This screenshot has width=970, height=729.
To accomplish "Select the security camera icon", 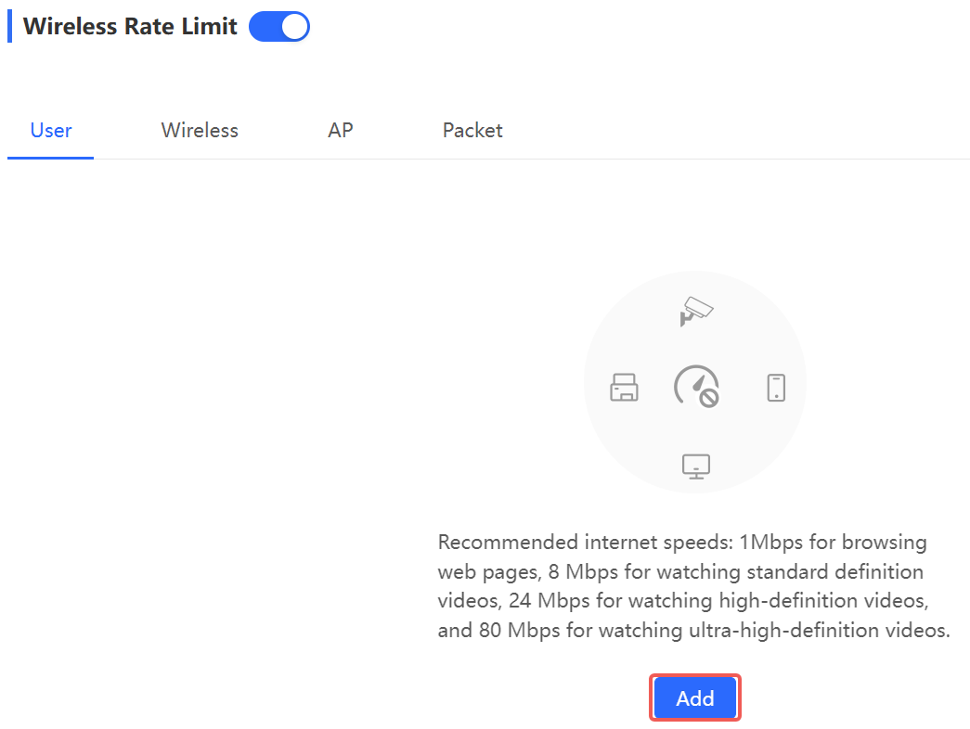I will point(694,311).
